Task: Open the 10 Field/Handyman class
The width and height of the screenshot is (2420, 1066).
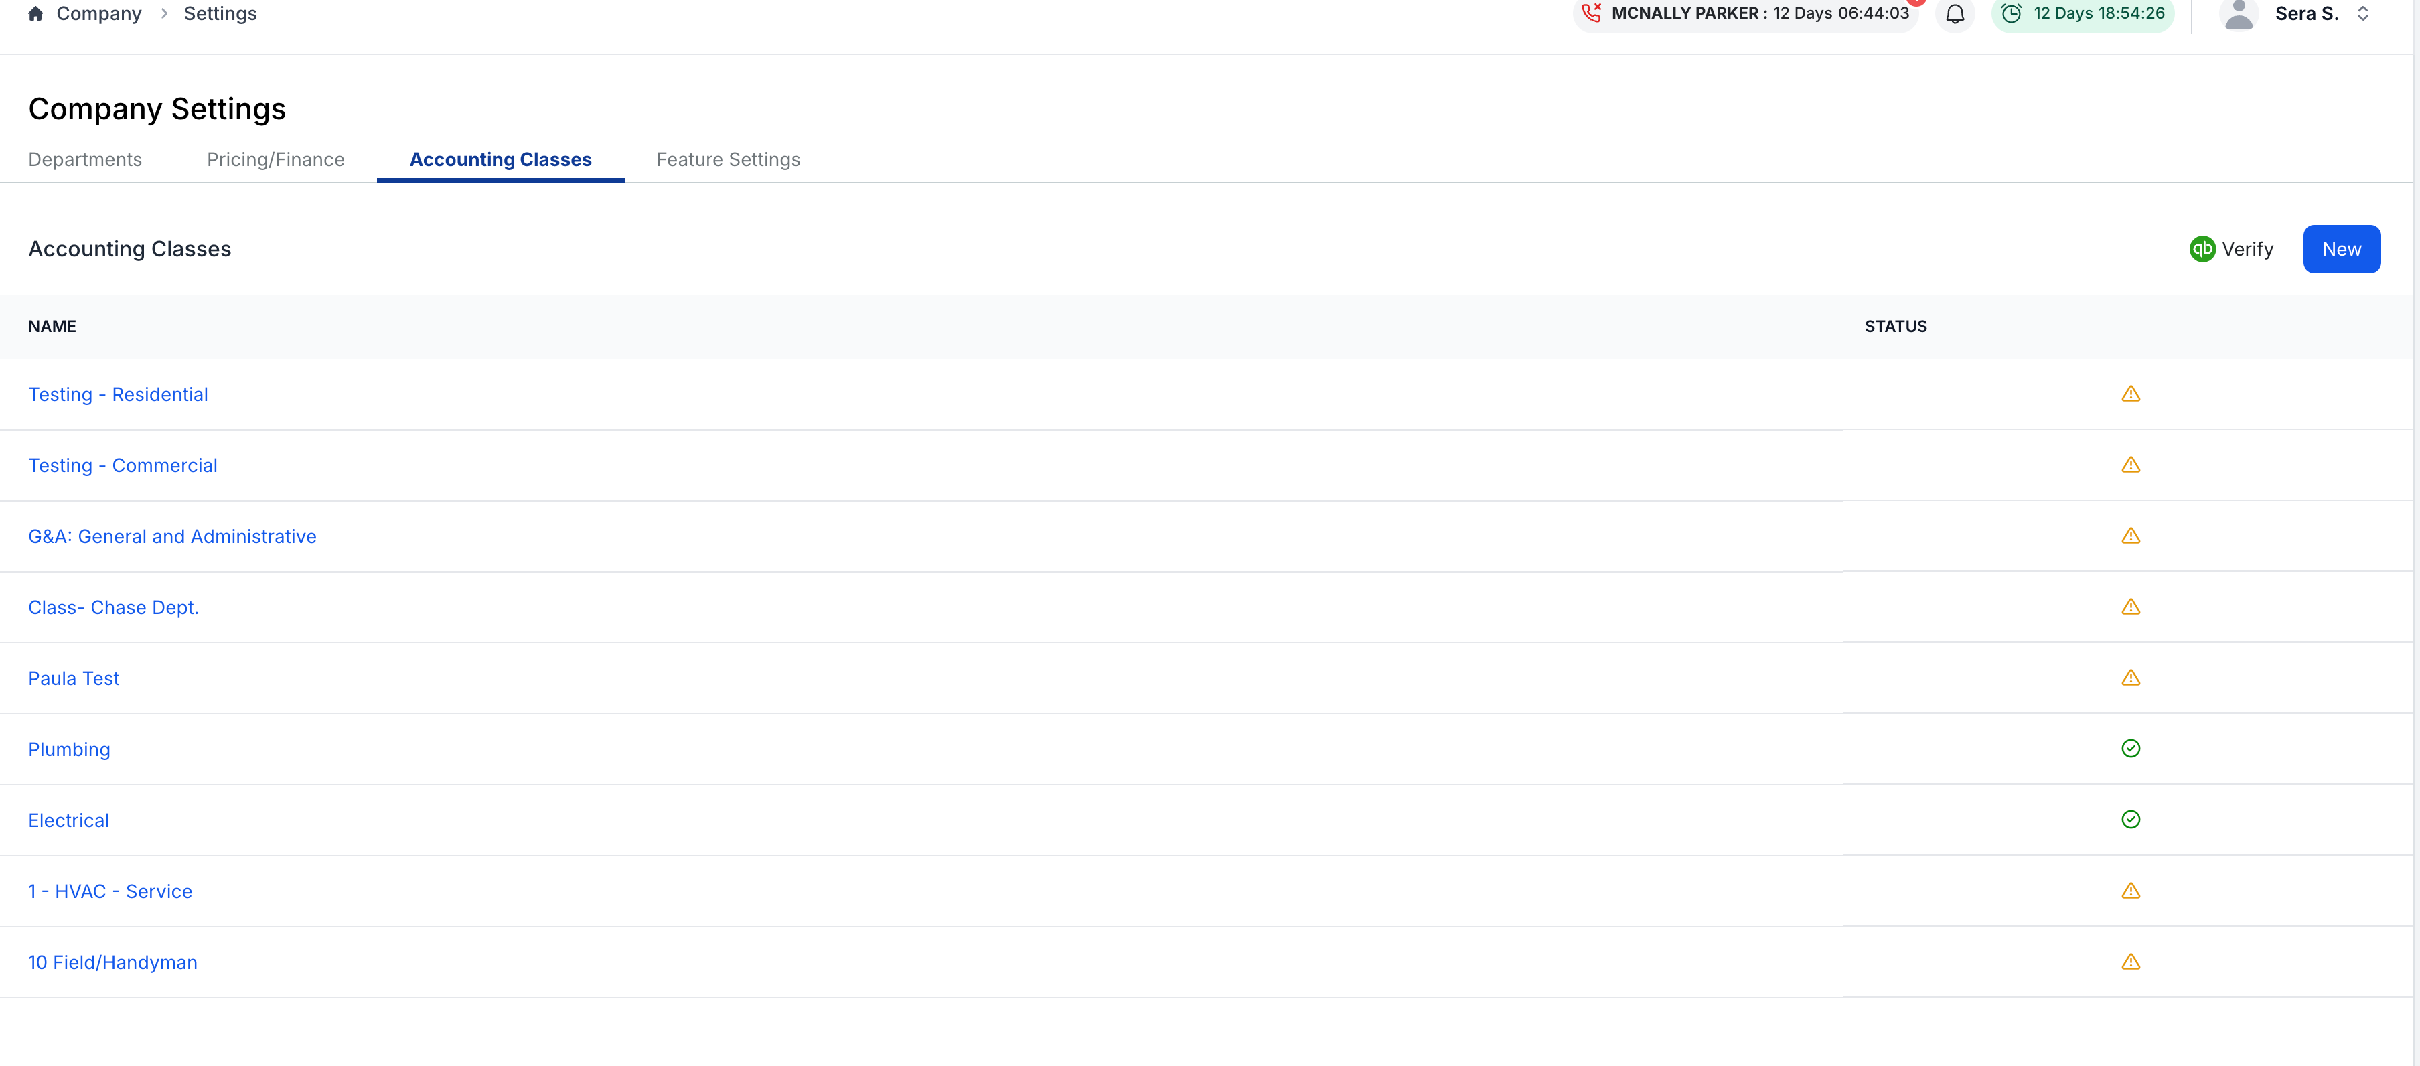Action: (x=112, y=962)
